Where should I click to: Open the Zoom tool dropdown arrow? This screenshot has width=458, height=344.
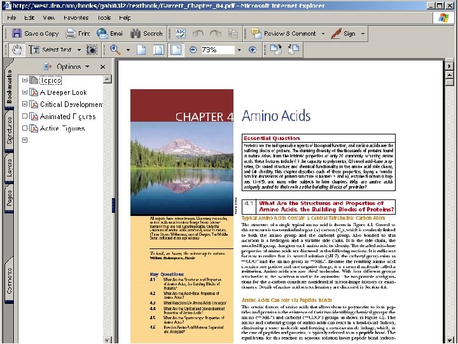[128, 50]
